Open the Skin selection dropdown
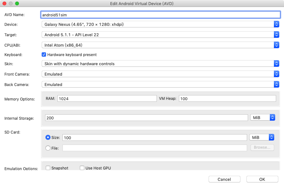Viewport: 284px width, 189px height. pyautogui.click(x=160, y=64)
